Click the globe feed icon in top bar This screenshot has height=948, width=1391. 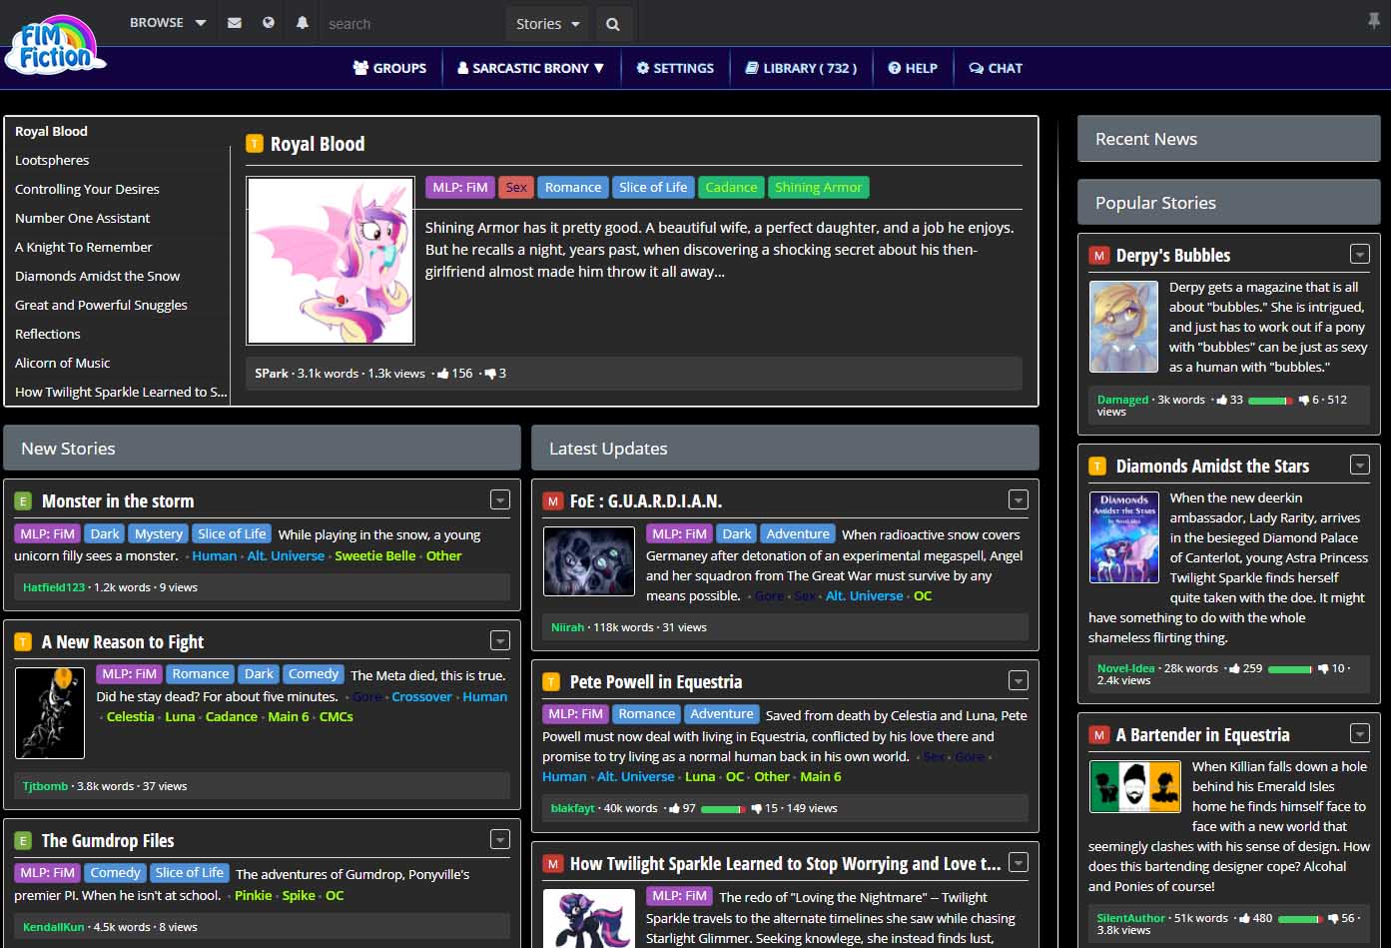[x=269, y=22]
